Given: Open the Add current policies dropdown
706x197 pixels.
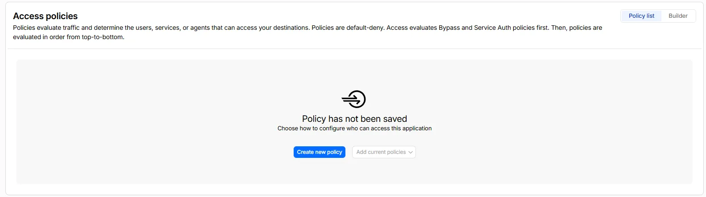Looking at the screenshot, I should [384, 152].
